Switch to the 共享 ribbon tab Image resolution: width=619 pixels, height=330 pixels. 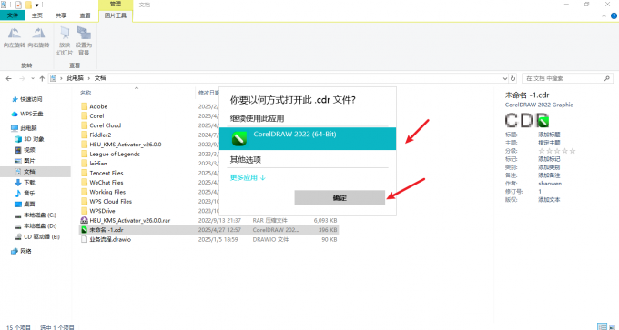(61, 15)
